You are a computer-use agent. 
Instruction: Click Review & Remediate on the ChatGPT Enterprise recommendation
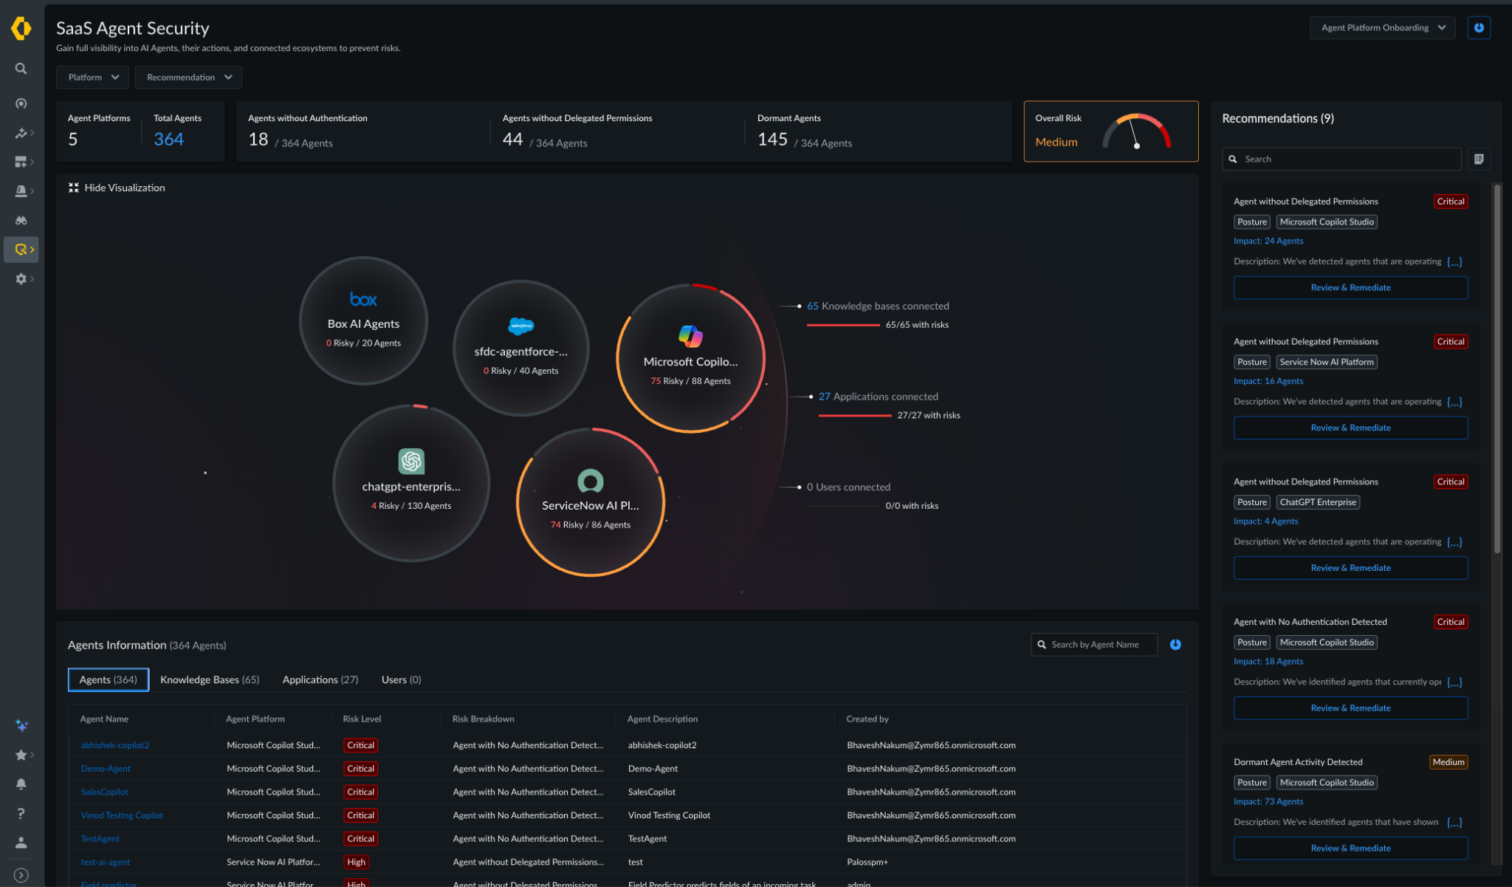(1350, 567)
